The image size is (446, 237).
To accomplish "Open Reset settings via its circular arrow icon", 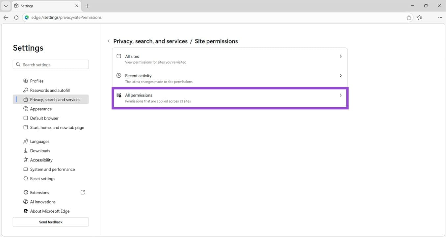I will (x=25, y=178).
